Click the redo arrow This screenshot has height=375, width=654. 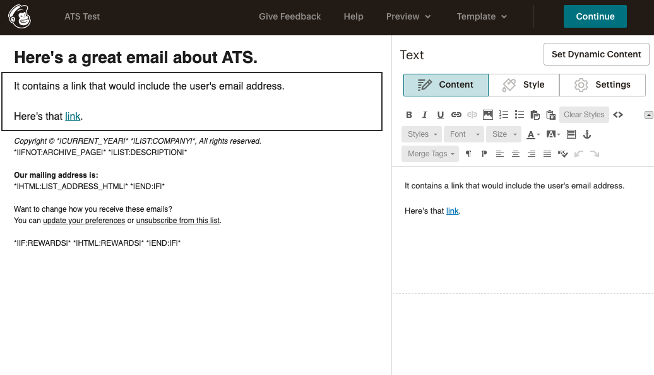pyautogui.click(x=595, y=154)
